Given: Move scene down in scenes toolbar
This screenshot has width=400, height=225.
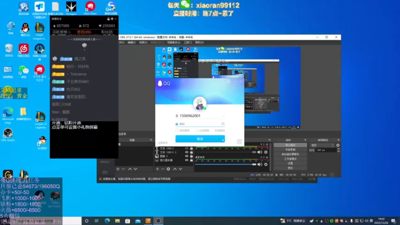Looking at the screenshot, I should 135,169.
